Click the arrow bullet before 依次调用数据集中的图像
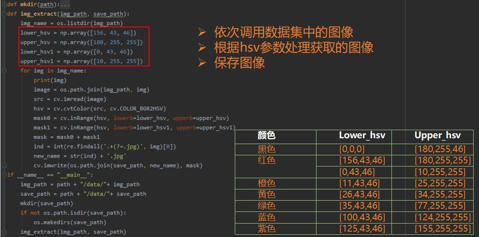The width and height of the screenshot is (479, 237). point(202,32)
